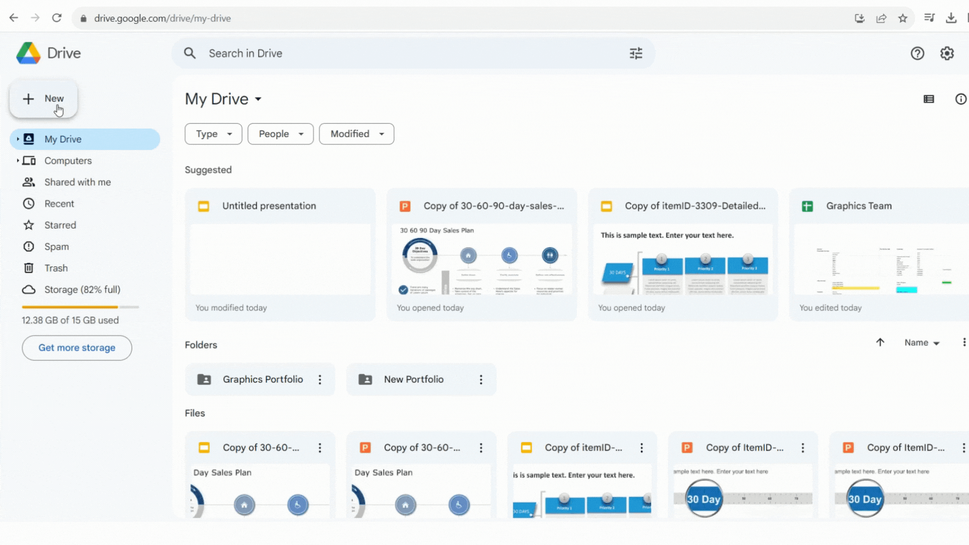Viewport: 969px width, 545px height.
Task: Open more options for New Portfolio folder
Action: [481, 379]
